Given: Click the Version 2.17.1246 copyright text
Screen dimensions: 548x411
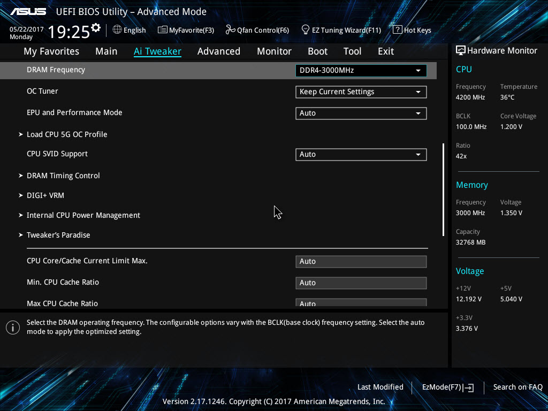Looking at the screenshot, I should click(x=273, y=401).
